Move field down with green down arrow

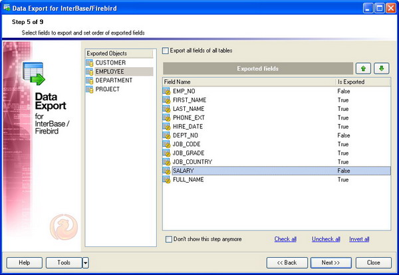click(381, 68)
